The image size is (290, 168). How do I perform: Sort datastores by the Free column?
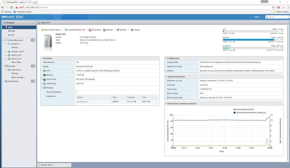(x=148, y=97)
